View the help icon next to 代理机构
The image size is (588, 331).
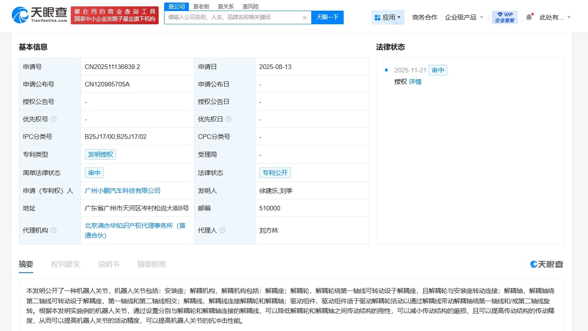(54, 230)
